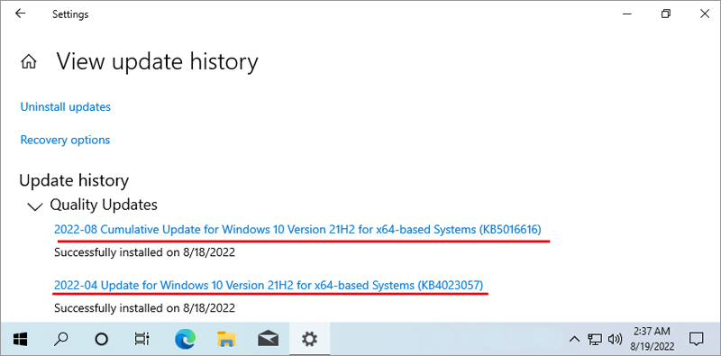Open File Explorer from the taskbar
Image resolution: width=721 pixels, height=356 pixels.
click(227, 340)
